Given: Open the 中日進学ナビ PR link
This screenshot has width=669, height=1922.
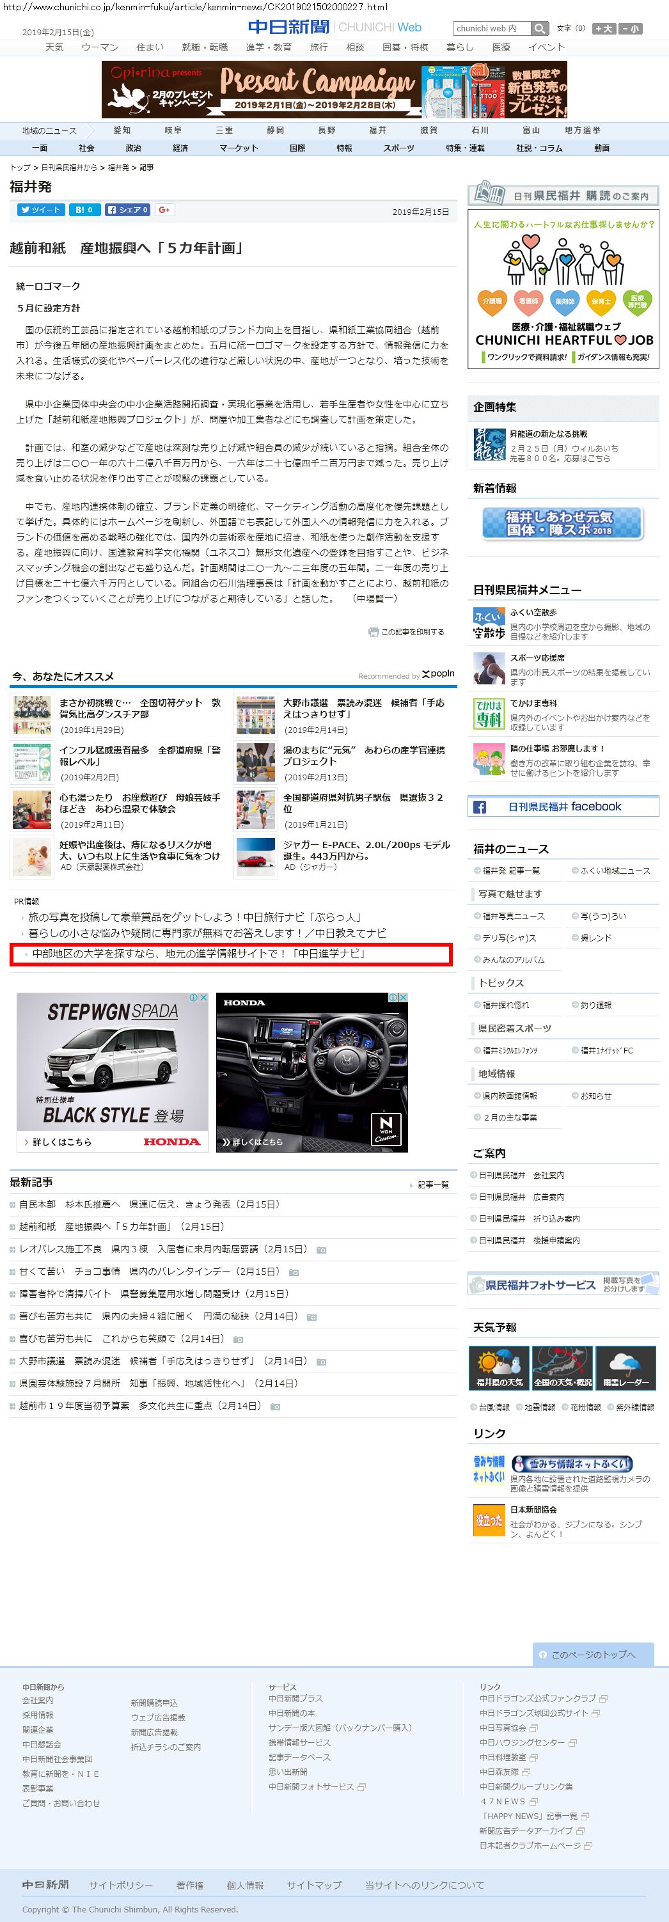Looking at the screenshot, I should point(198,954).
